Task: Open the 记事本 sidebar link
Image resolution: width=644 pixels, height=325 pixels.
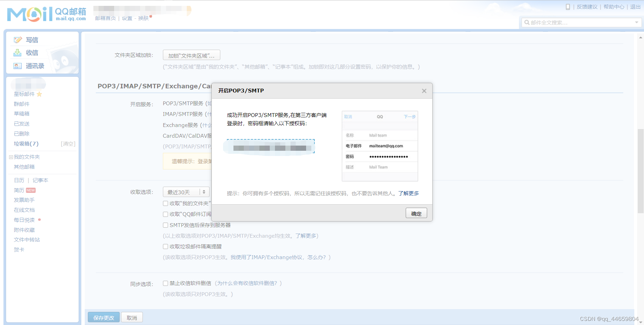Action: click(40, 180)
